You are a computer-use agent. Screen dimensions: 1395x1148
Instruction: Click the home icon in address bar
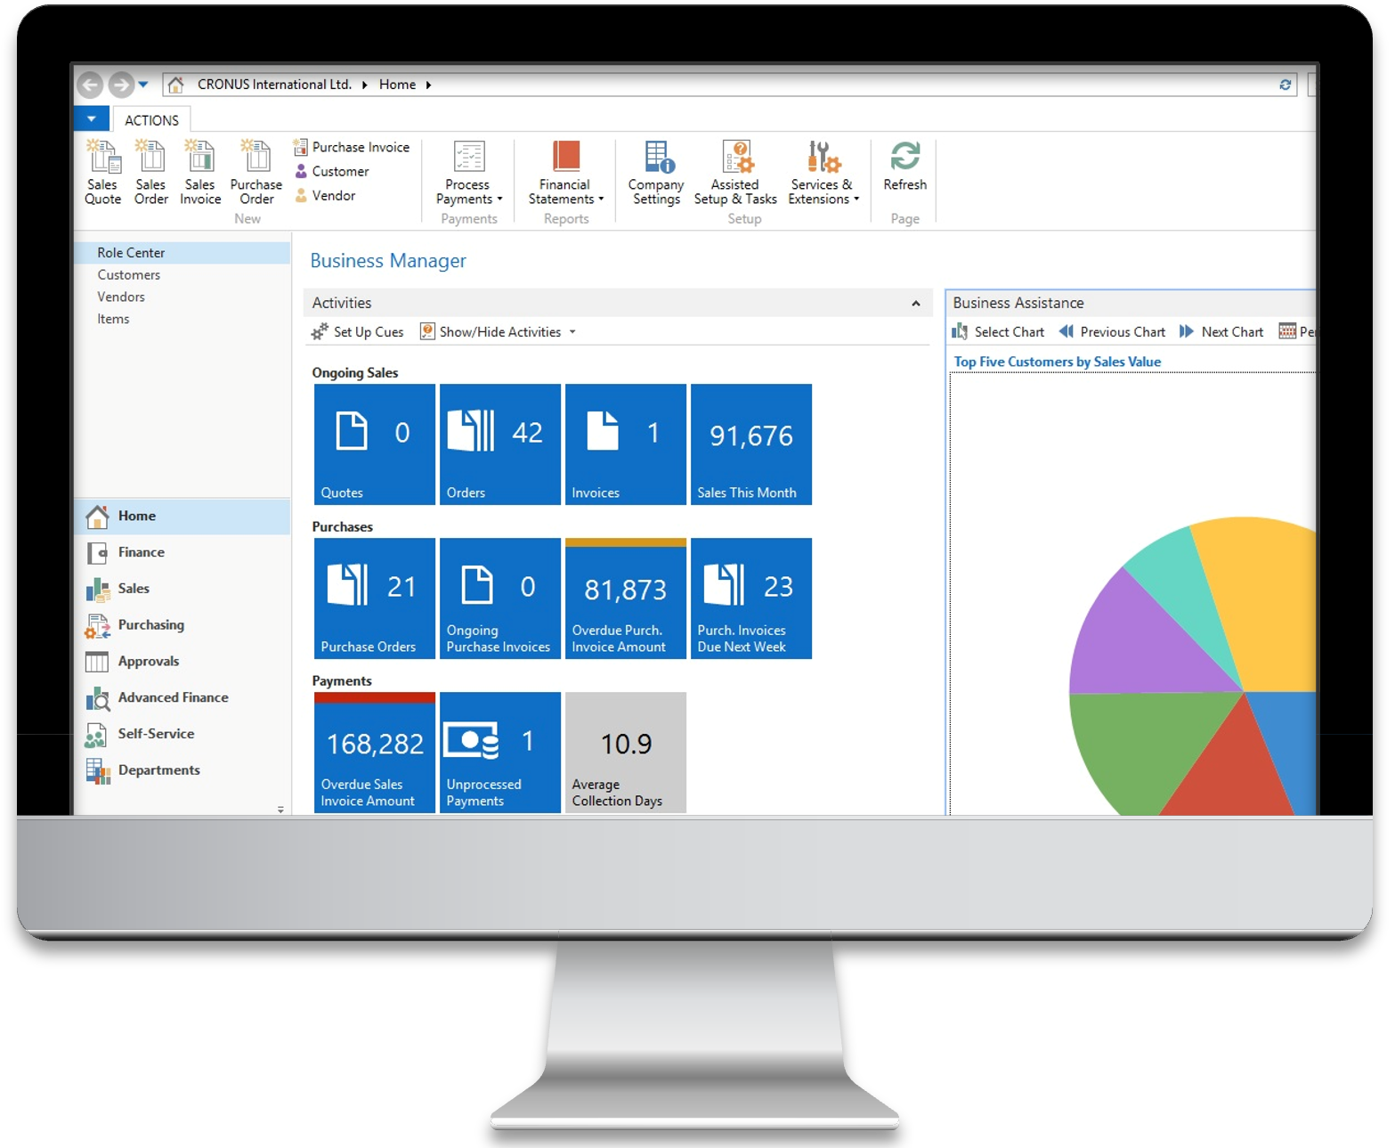pos(176,85)
